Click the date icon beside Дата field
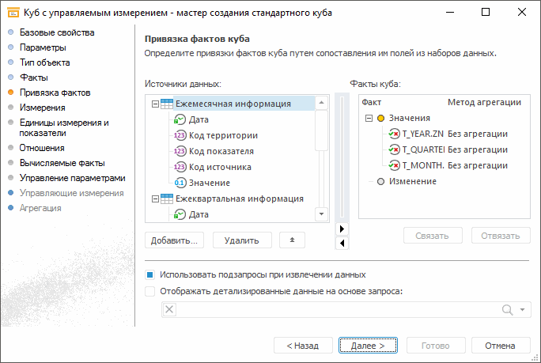This screenshot has width=541, height=363. point(180,119)
